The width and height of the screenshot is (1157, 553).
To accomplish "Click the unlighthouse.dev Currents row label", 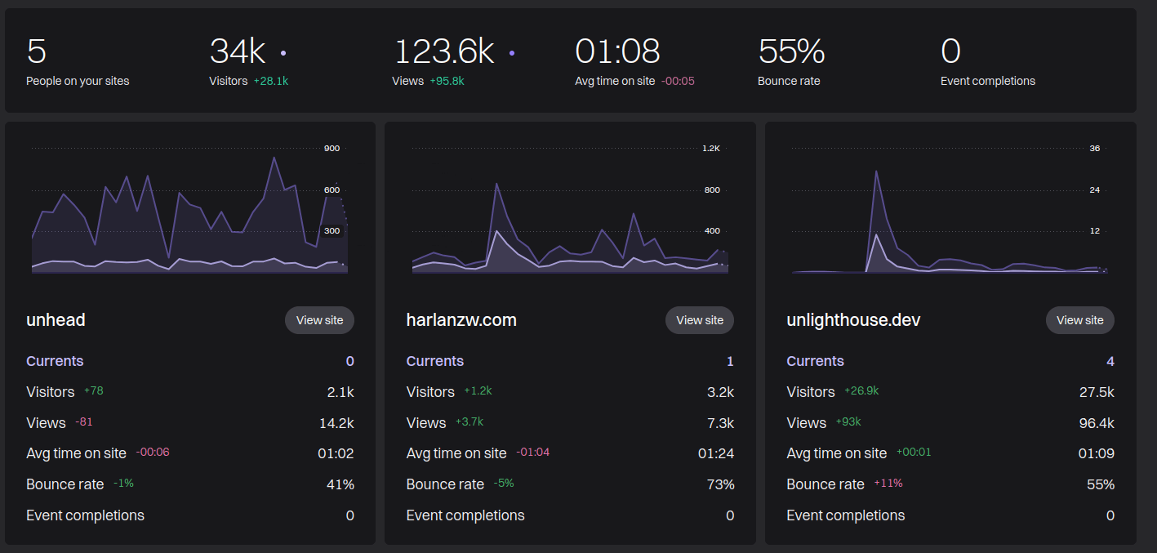I will pos(815,361).
